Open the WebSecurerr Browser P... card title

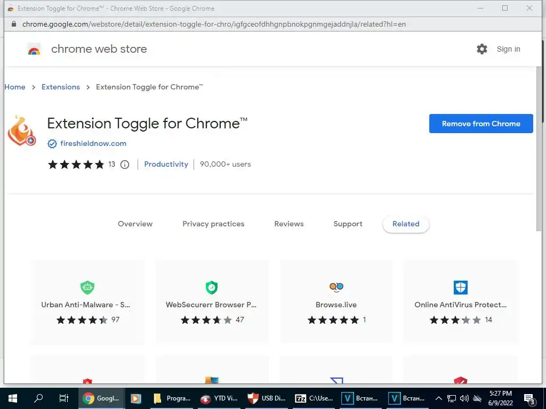coord(211,305)
